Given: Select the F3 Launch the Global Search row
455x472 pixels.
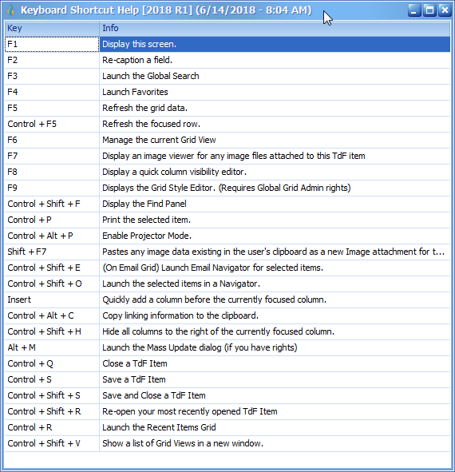Looking at the screenshot, I should coord(227,76).
